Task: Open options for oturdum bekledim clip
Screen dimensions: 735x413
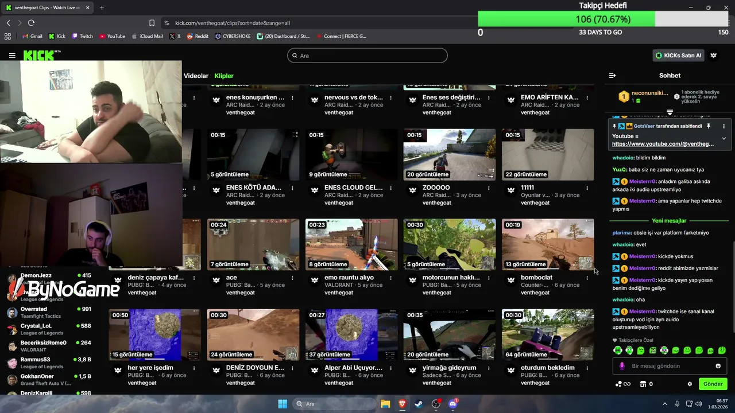Action: pos(587,368)
